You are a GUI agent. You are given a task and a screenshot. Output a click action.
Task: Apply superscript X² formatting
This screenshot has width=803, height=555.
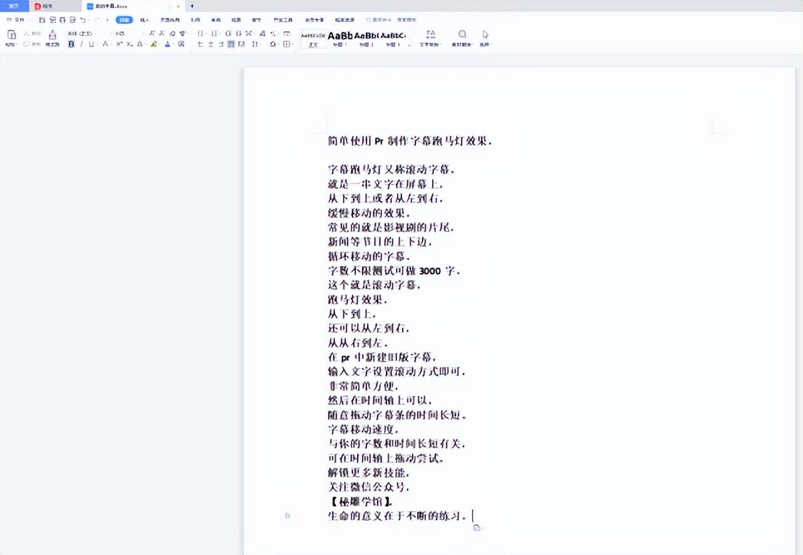tap(119, 44)
